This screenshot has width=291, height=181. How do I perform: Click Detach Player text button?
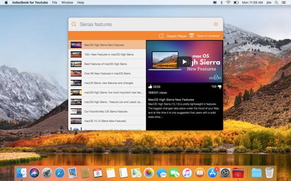176,36
